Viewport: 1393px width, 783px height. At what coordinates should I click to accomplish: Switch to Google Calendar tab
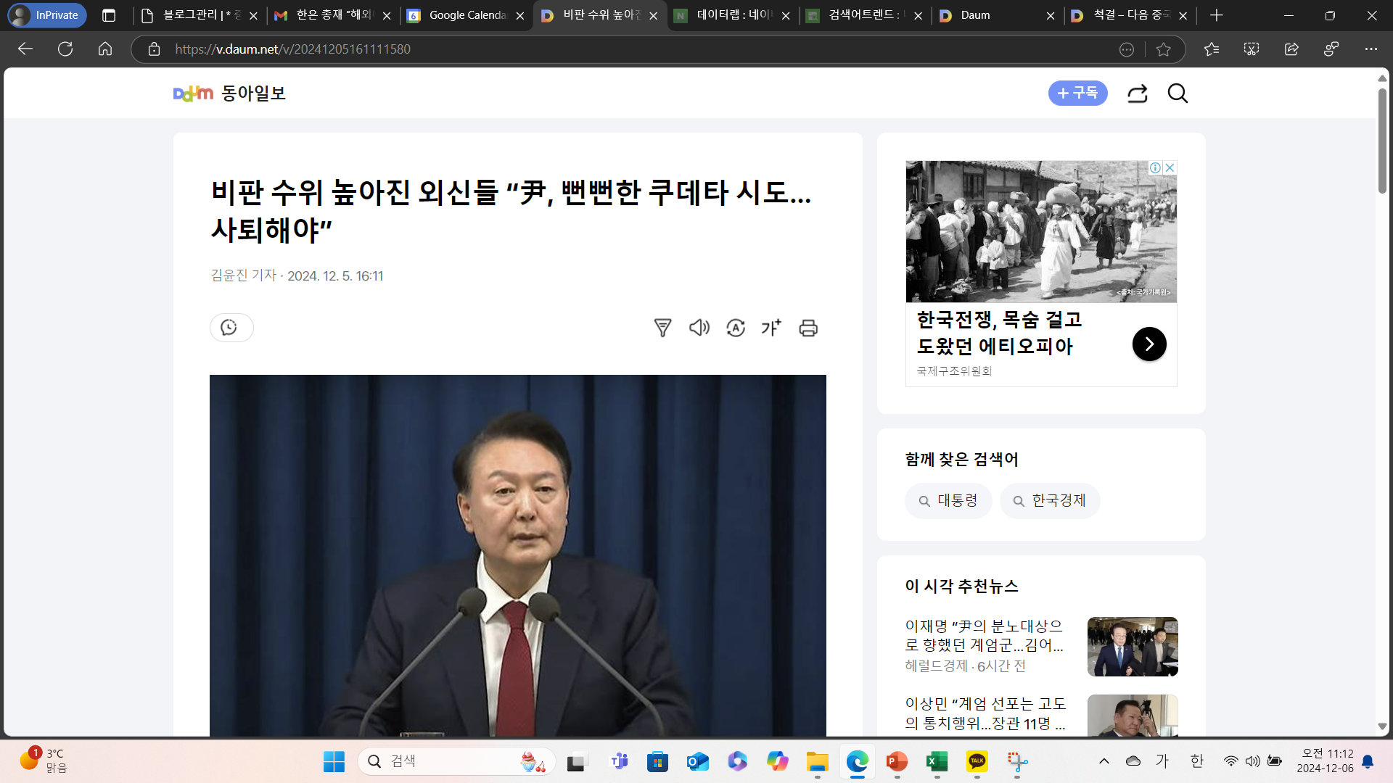[464, 15]
